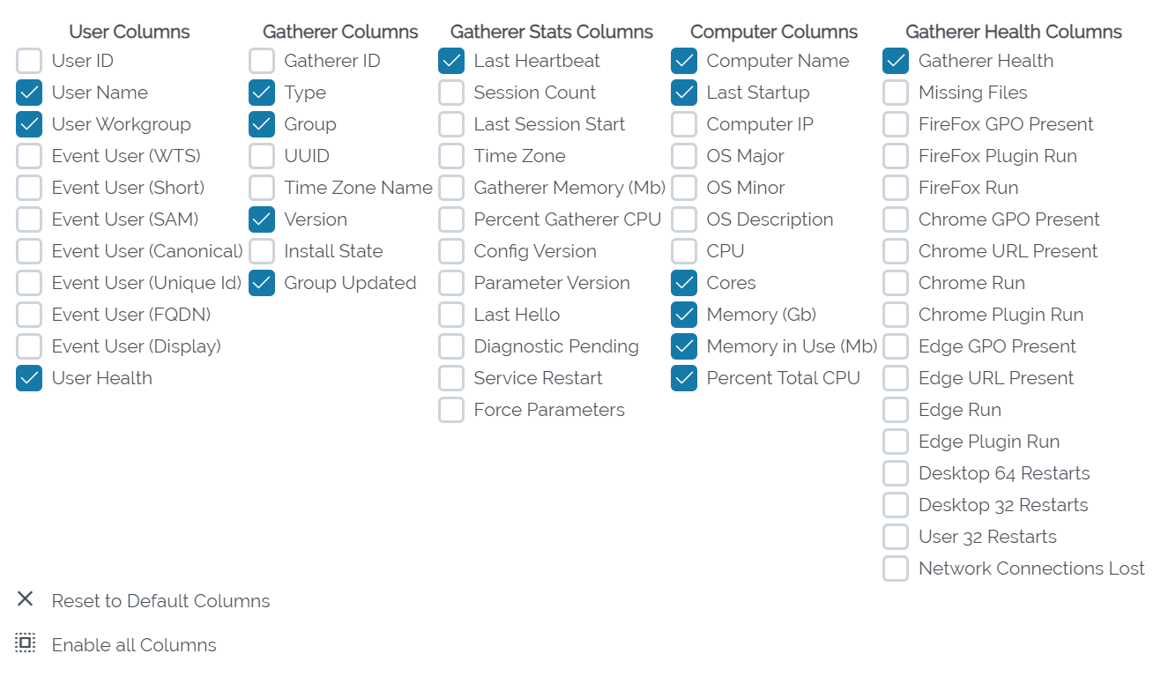Click the Enable all Columns icon
1161x676 pixels.
[x=25, y=643]
